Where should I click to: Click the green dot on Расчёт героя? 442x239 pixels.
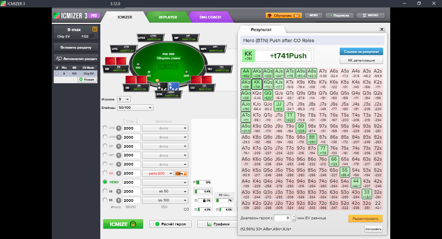pyautogui.click(x=157, y=224)
